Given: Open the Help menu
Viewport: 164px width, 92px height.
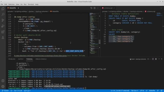Looking at the screenshot, I should click(37, 4).
